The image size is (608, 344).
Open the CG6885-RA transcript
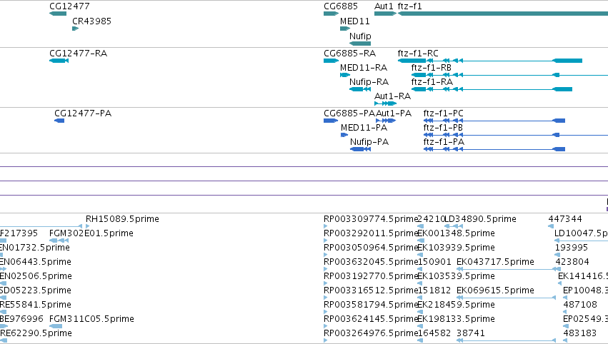(x=331, y=61)
